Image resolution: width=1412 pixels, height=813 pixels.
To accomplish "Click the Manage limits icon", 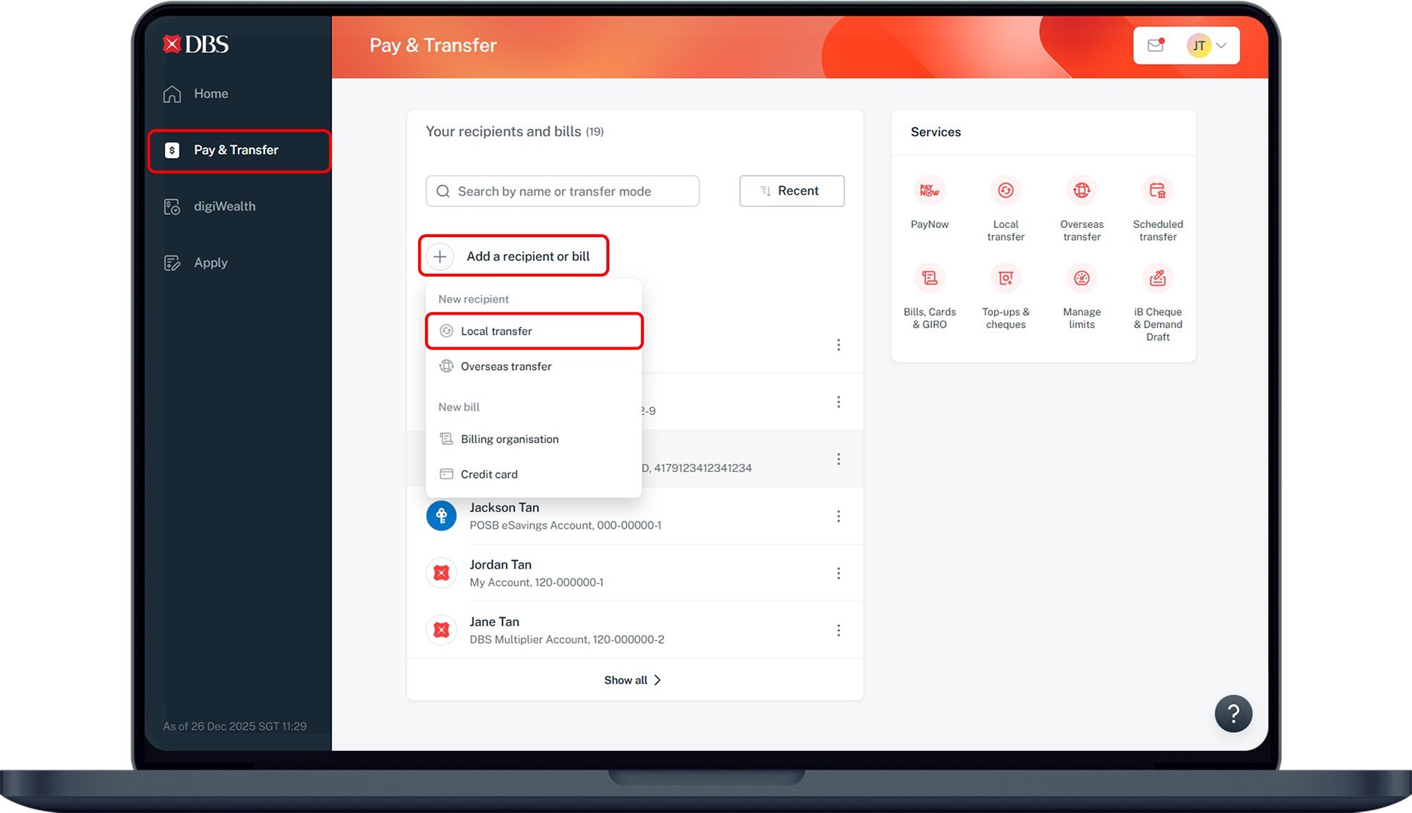I will [1081, 278].
